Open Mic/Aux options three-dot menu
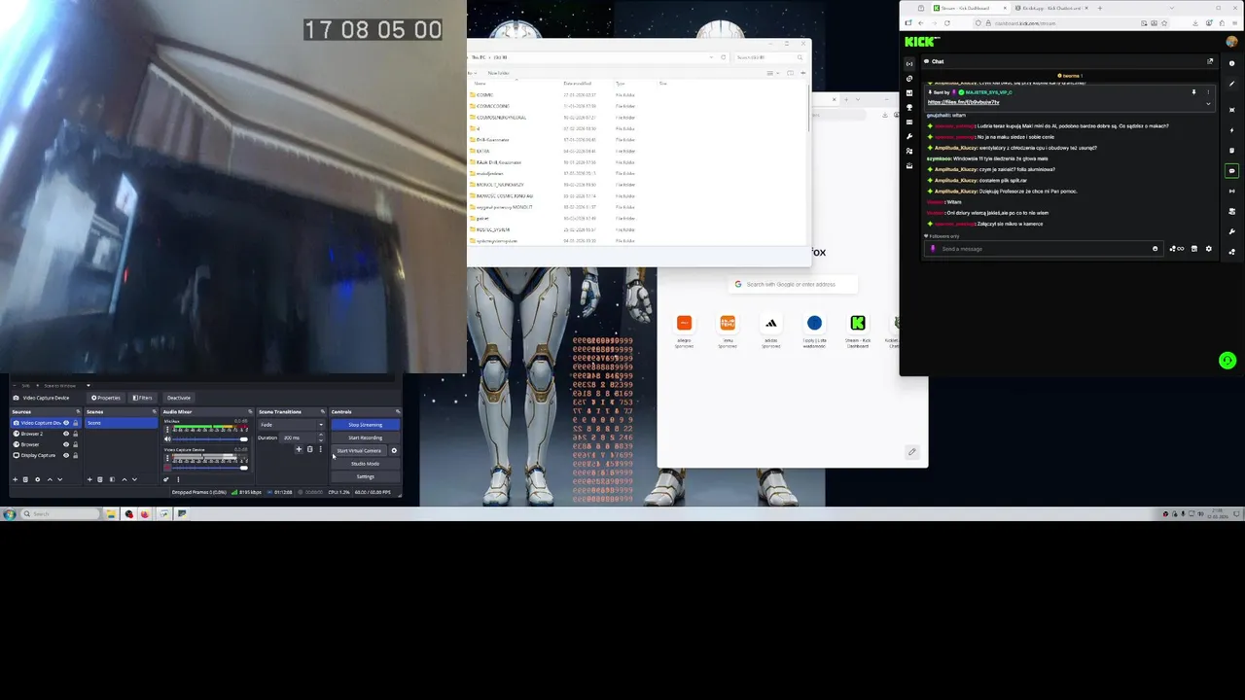This screenshot has width=1245, height=700. tap(167, 430)
